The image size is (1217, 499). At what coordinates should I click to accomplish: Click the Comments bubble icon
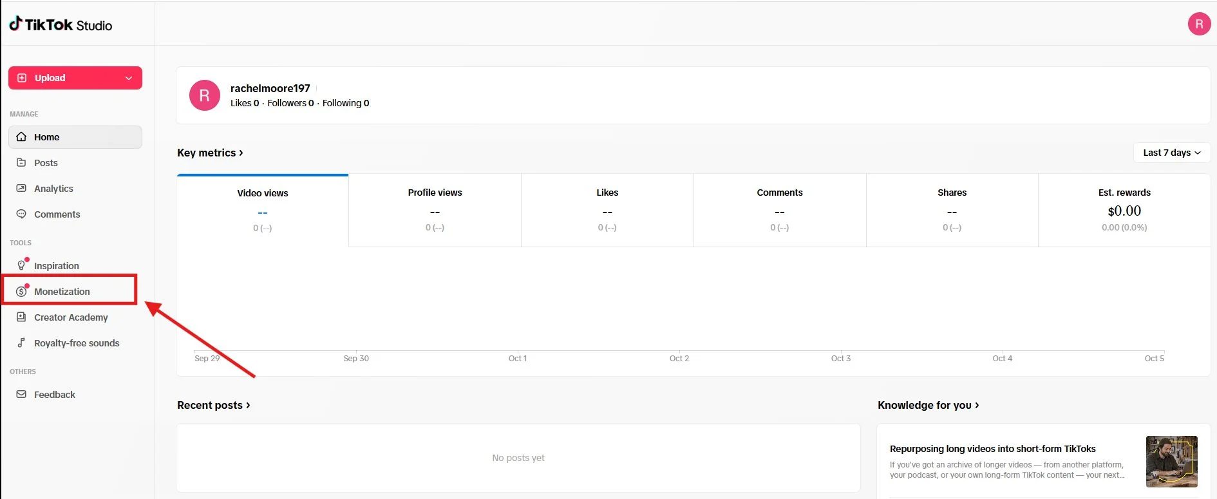pyautogui.click(x=21, y=214)
